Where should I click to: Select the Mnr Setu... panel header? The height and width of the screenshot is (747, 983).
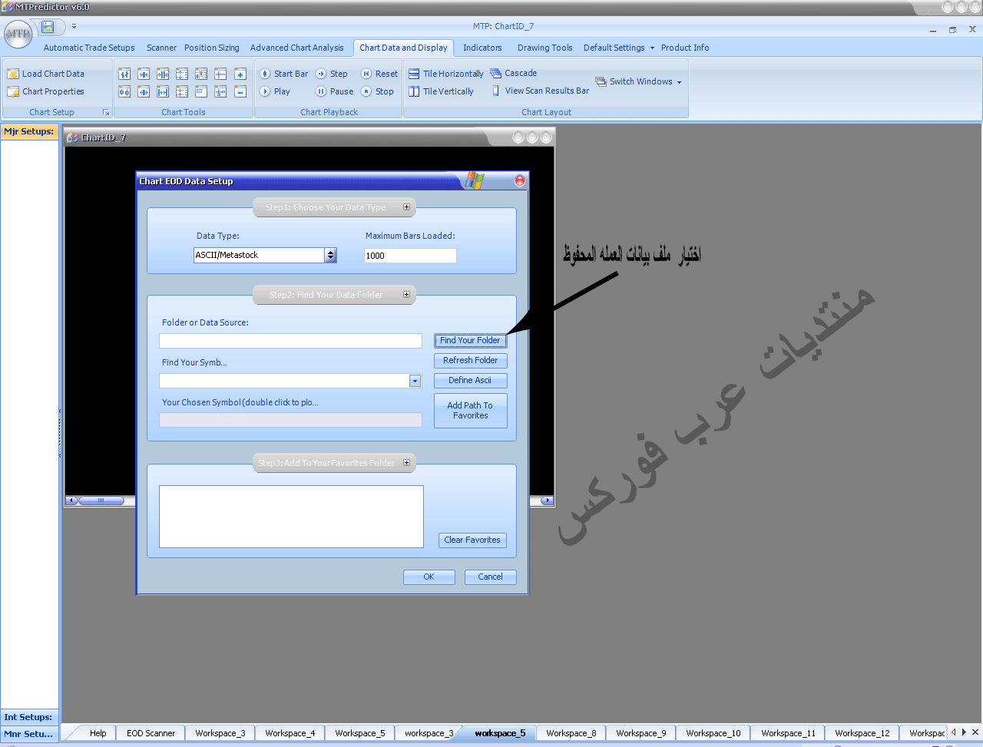[x=29, y=734]
